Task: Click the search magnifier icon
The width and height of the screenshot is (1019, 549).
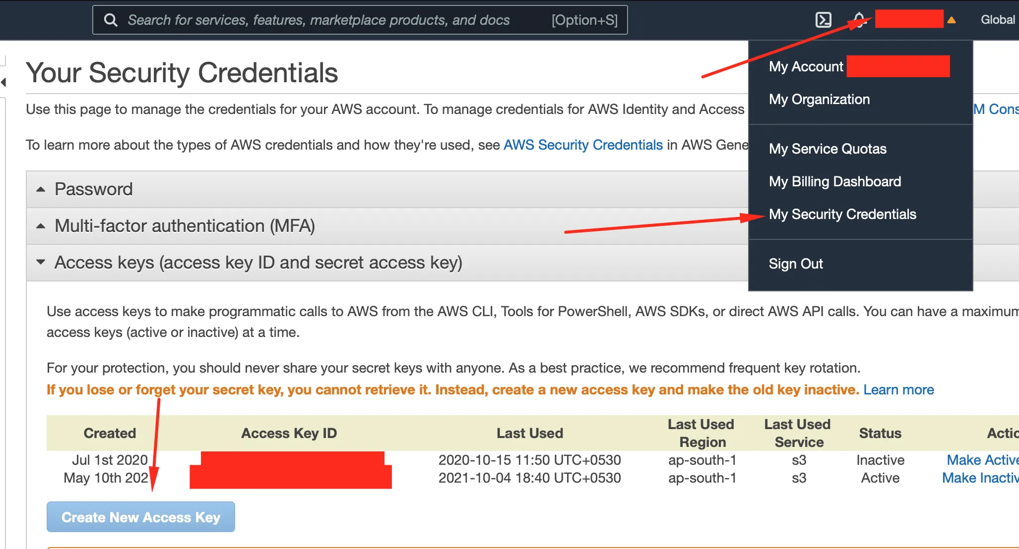Action: point(111,20)
